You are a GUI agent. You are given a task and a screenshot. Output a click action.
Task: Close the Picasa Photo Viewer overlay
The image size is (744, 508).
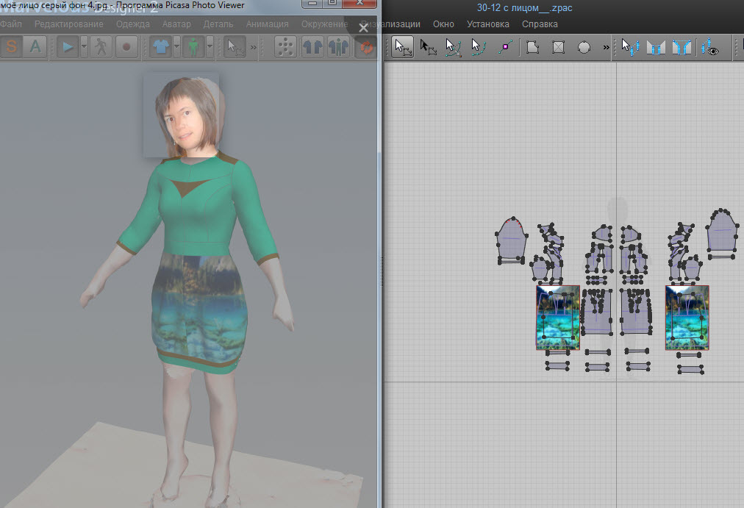362,28
